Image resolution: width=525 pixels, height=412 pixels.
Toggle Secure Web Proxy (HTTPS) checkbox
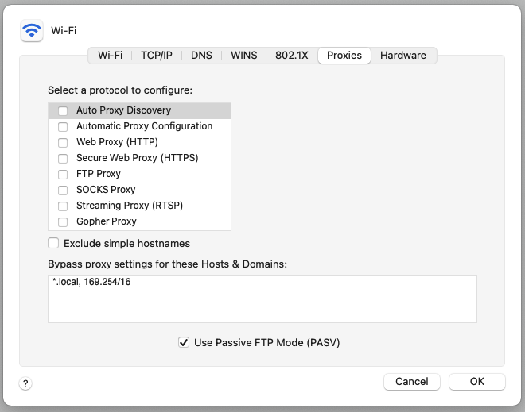point(63,159)
